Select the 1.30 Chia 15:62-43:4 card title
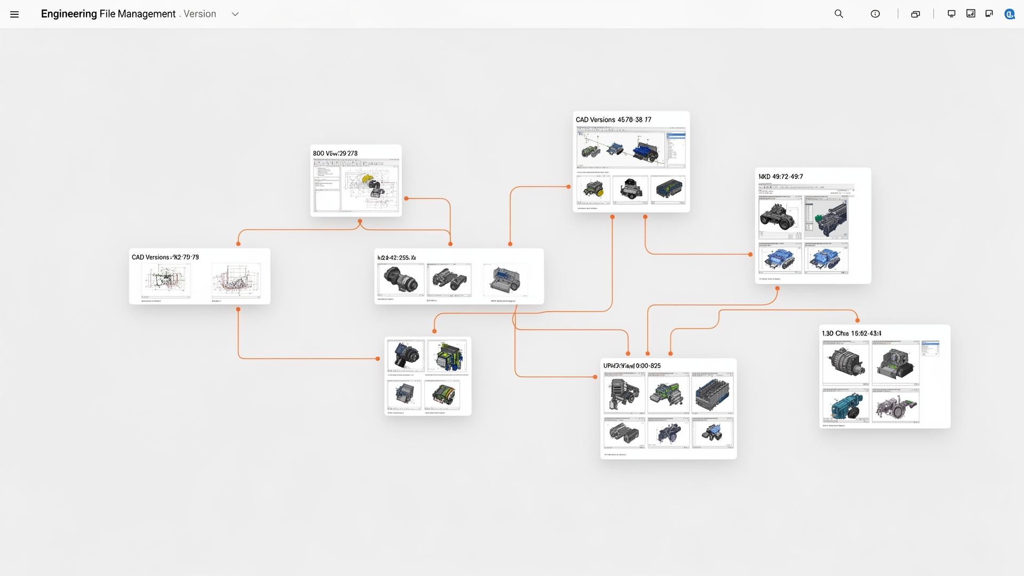 click(852, 333)
